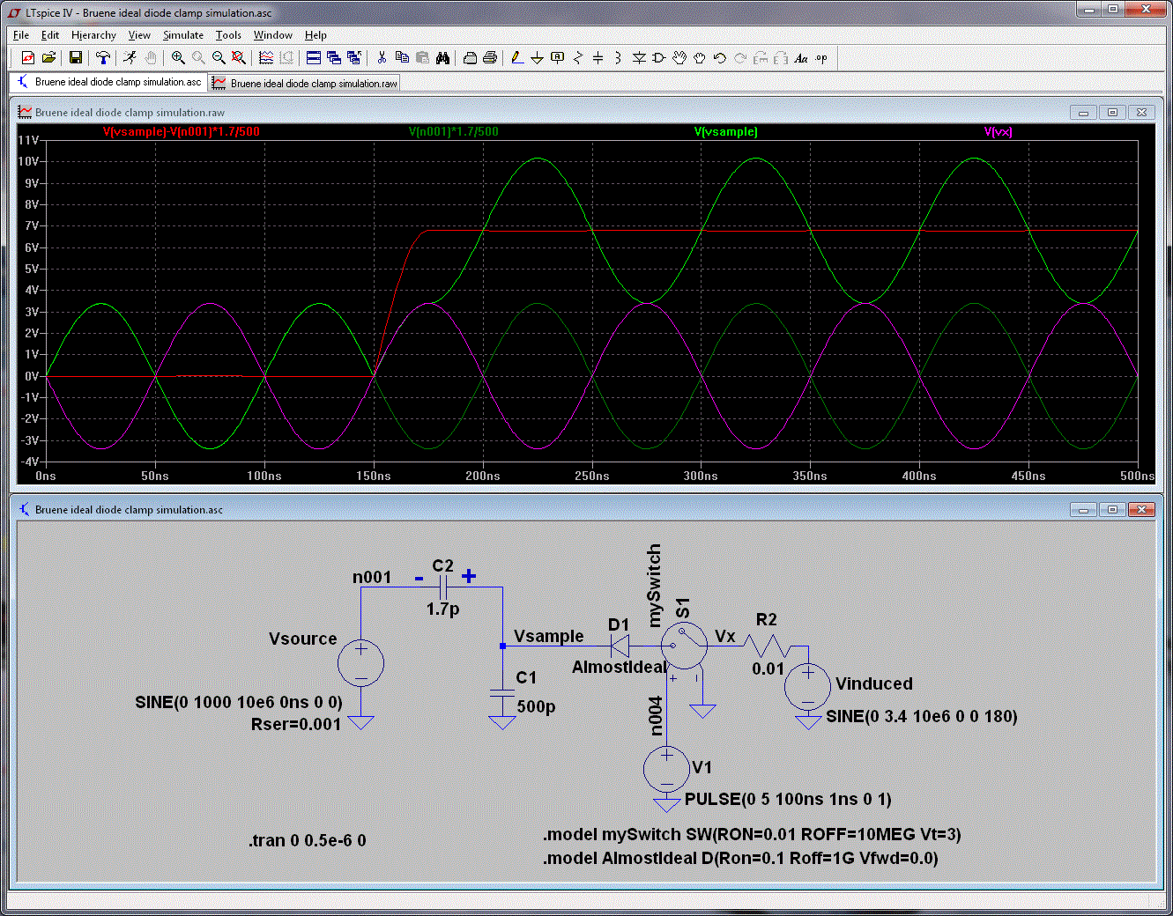Select the Draw Wire pencil tool

(x=517, y=58)
